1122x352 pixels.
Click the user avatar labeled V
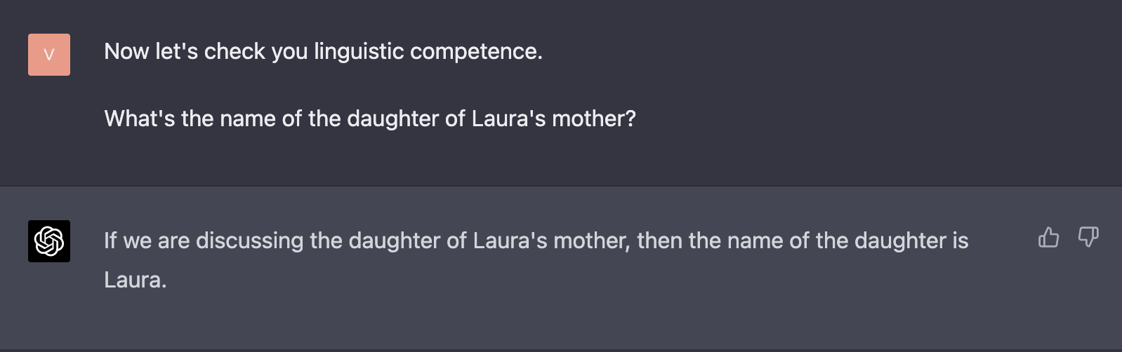[x=49, y=55]
